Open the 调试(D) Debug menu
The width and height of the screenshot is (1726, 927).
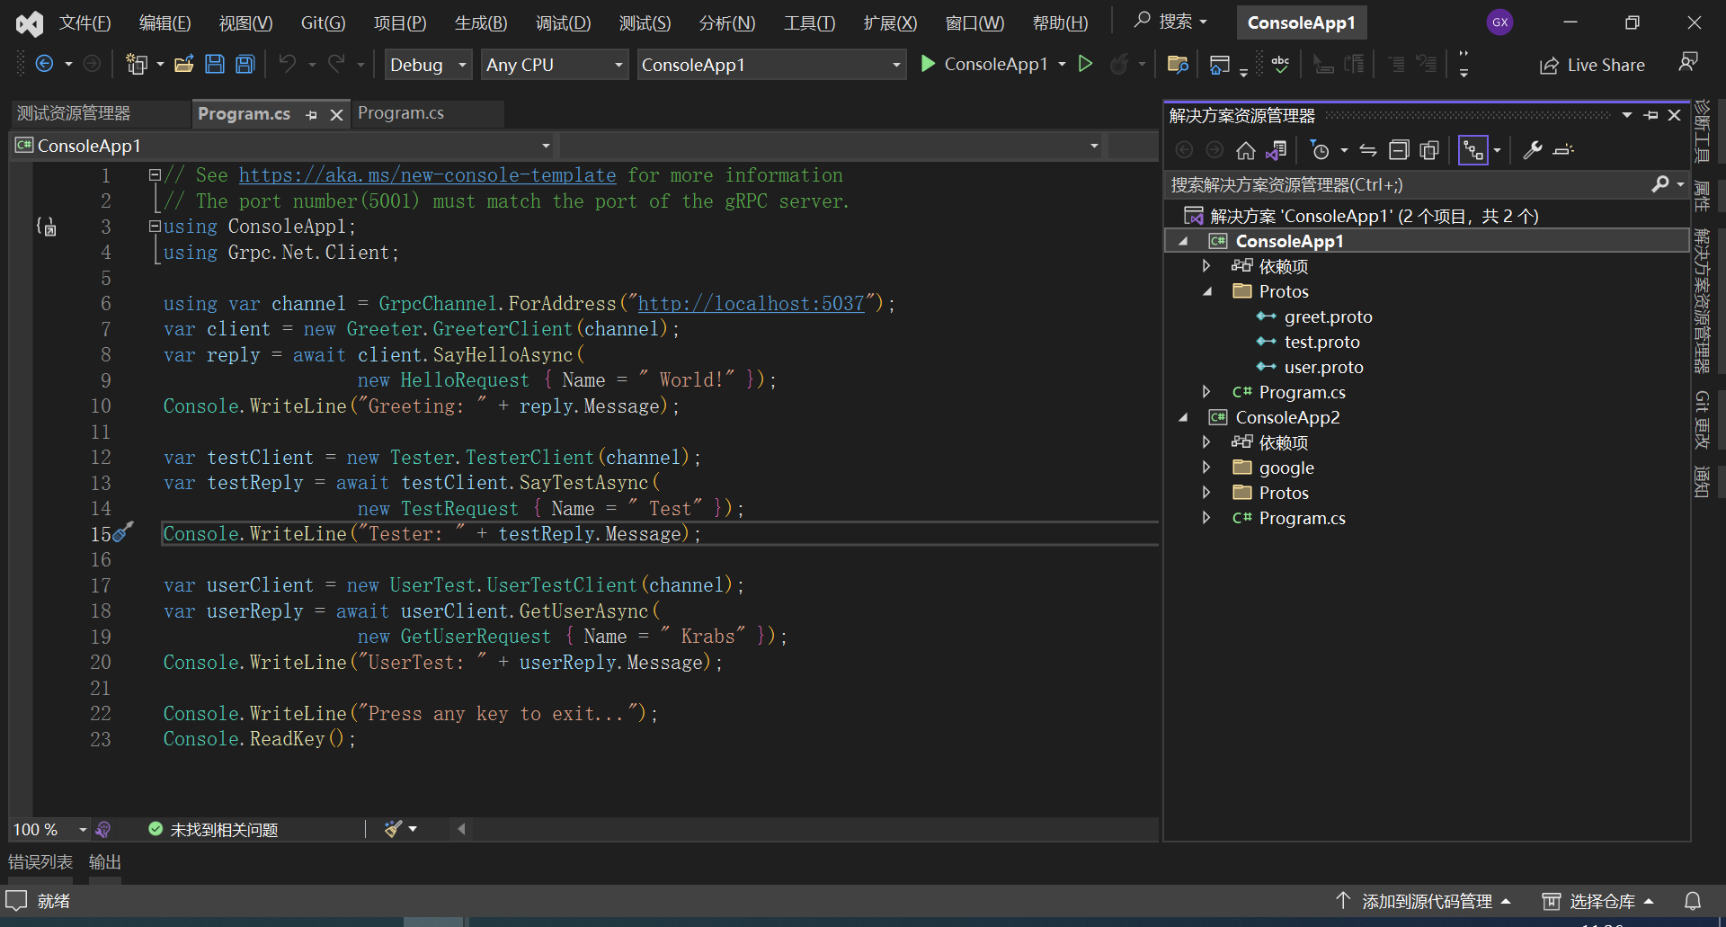(x=563, y=22)
